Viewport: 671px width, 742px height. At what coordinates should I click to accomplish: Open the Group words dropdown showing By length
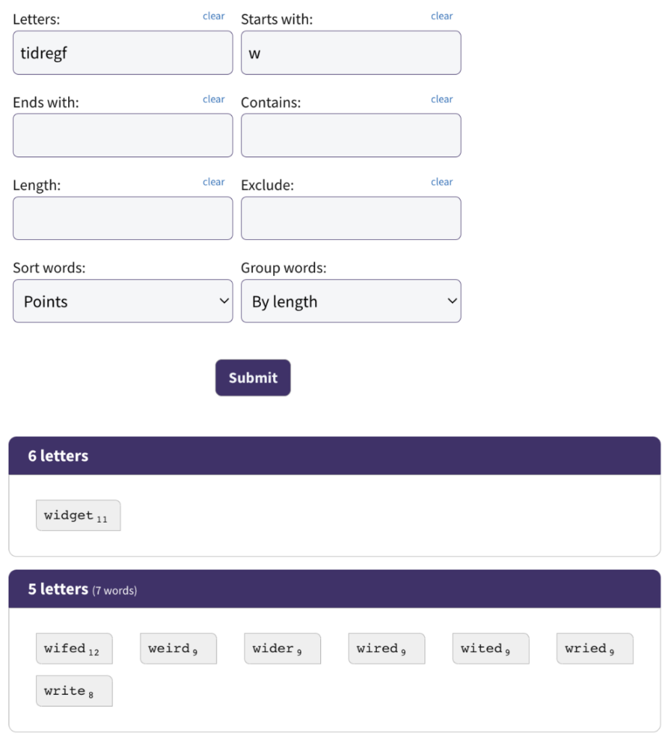(351, 301)
